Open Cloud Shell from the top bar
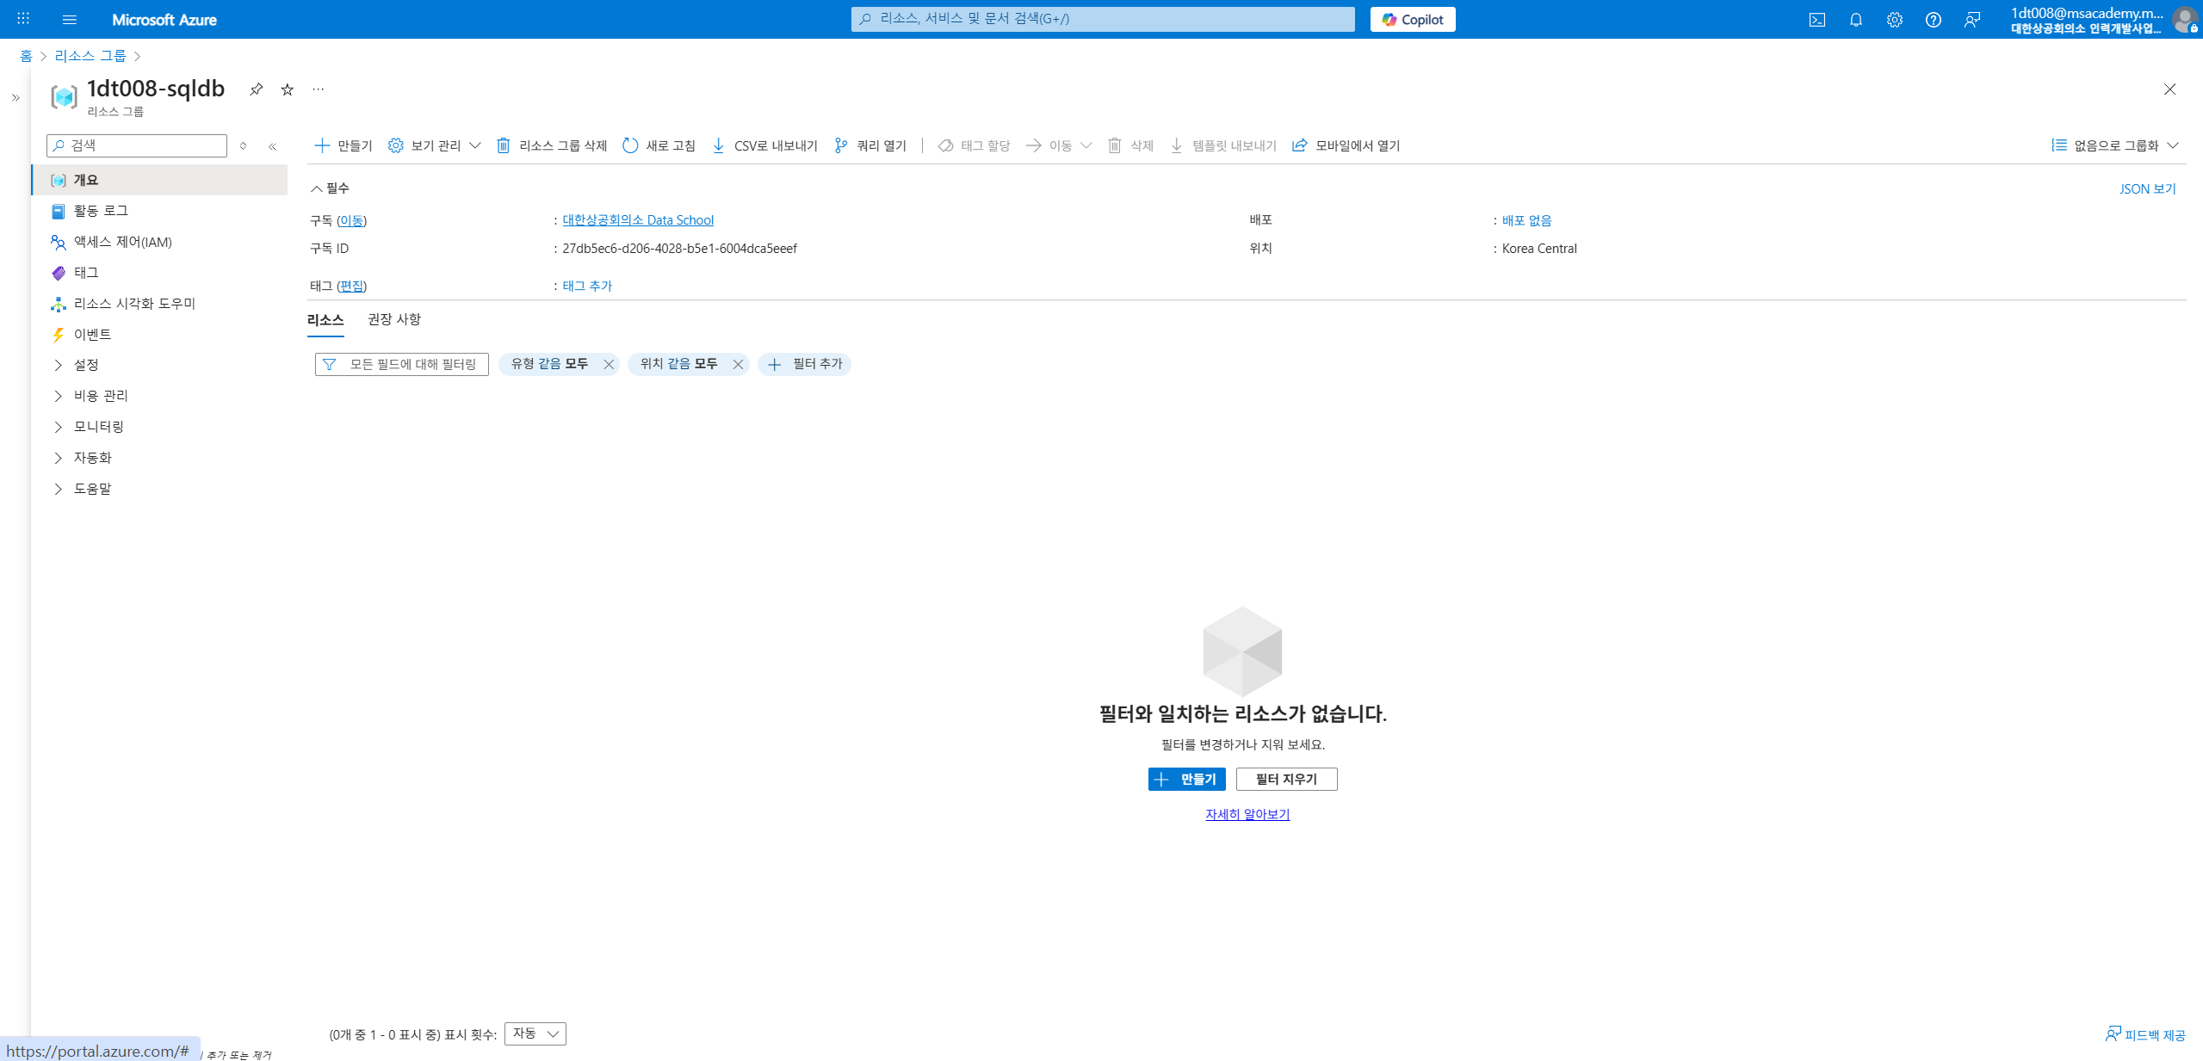 tap(1816, 20)
